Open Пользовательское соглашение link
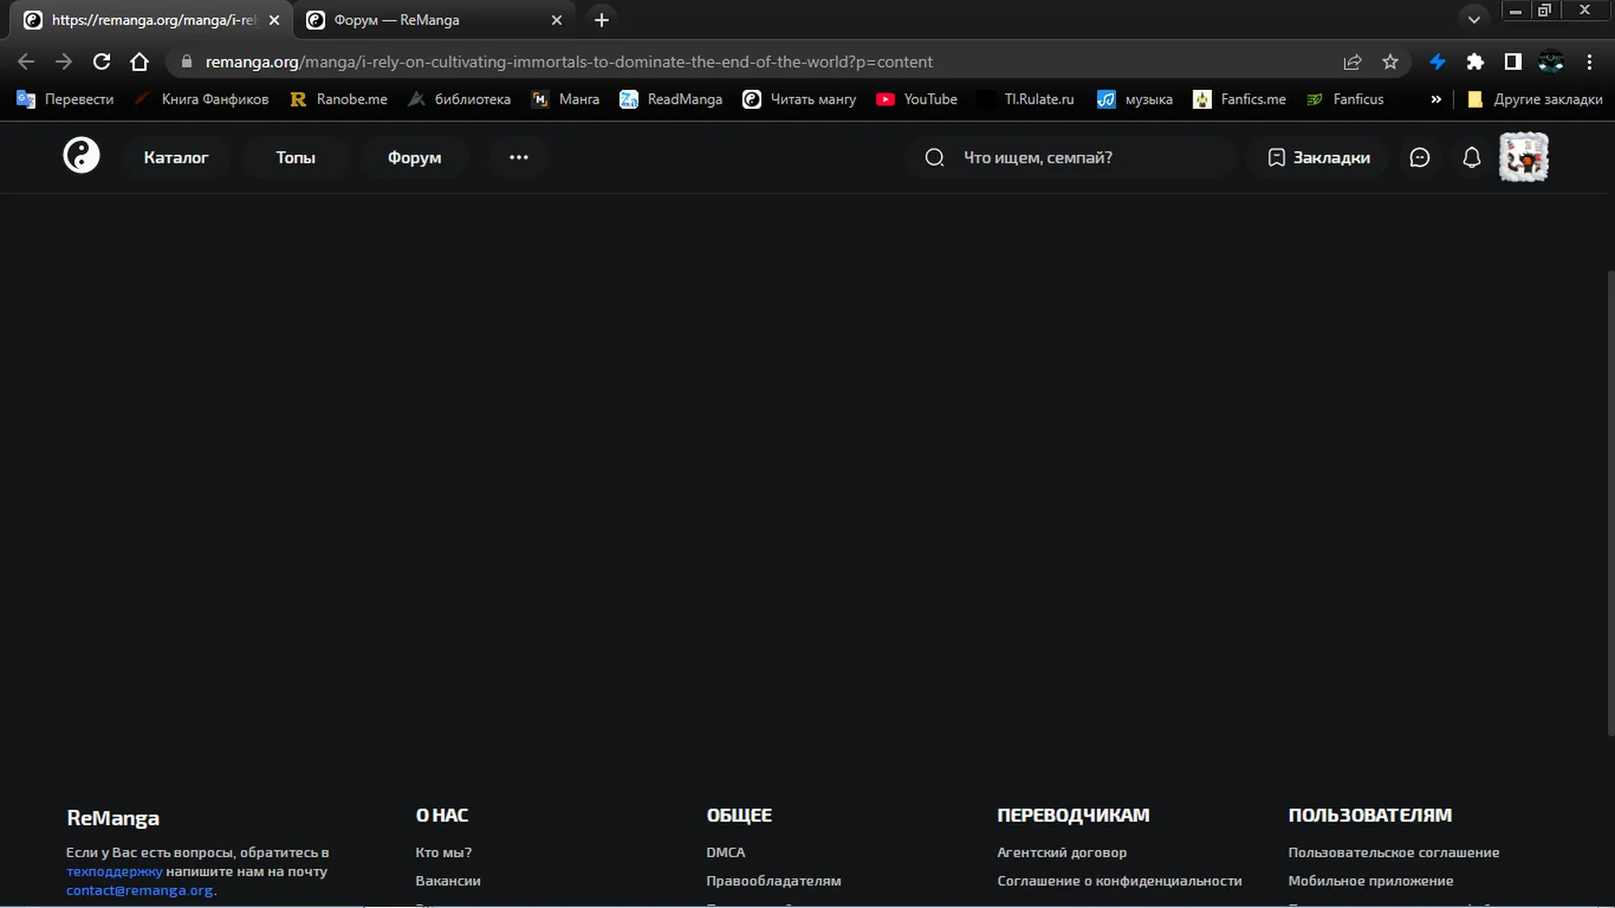Image resolution: width=1615 pixels, height=908 pixels. 1393,853
